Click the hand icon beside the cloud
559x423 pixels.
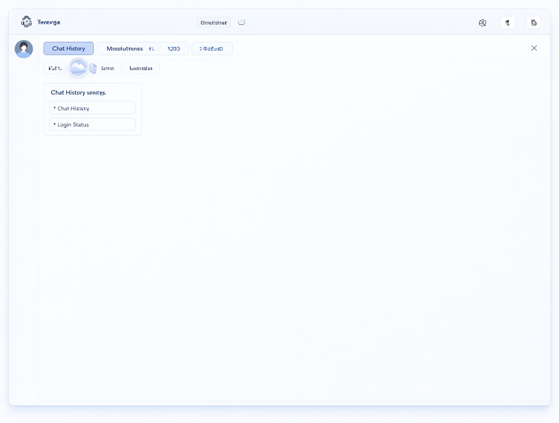pyautogui.click(x=93, y=68)
